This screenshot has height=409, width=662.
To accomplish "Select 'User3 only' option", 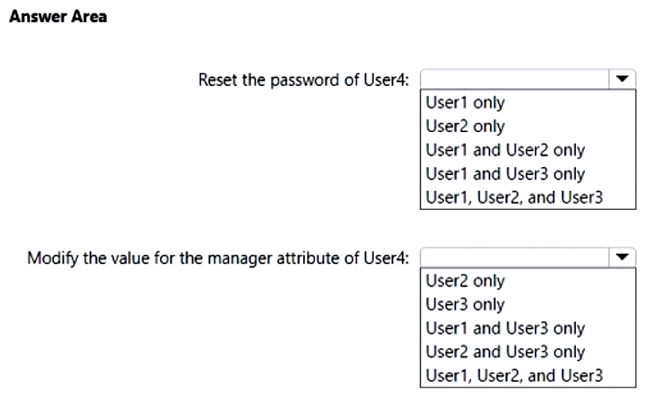I will click(x=465, y=305).
